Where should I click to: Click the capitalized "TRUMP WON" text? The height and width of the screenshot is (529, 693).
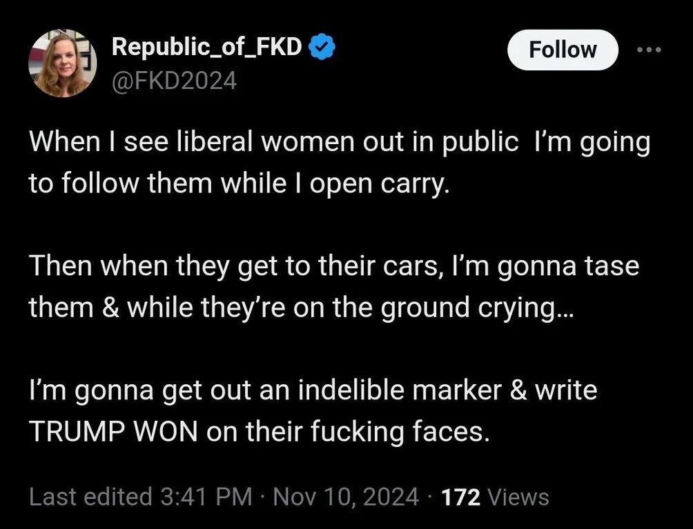(x=114, y=430)
